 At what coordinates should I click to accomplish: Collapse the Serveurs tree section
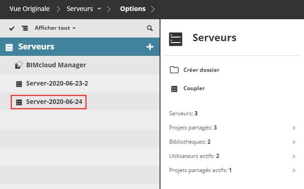(9, 47)
